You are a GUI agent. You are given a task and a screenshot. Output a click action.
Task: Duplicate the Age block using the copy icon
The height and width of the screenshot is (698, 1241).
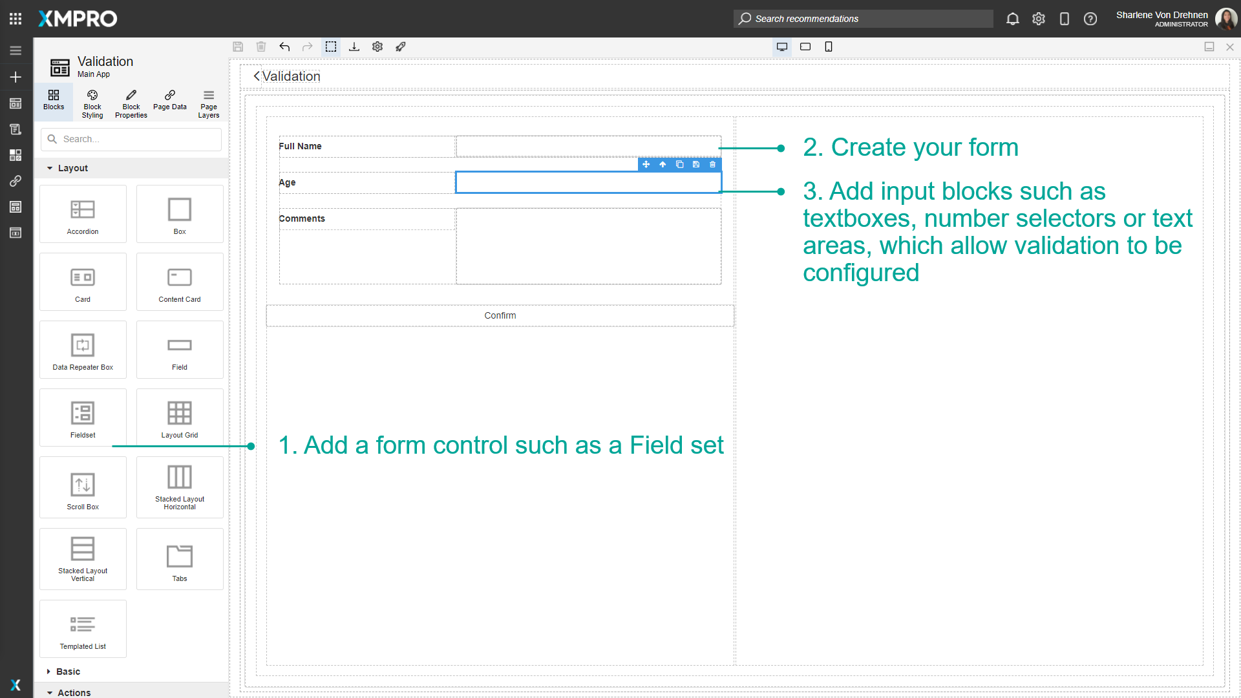(679, 165)
